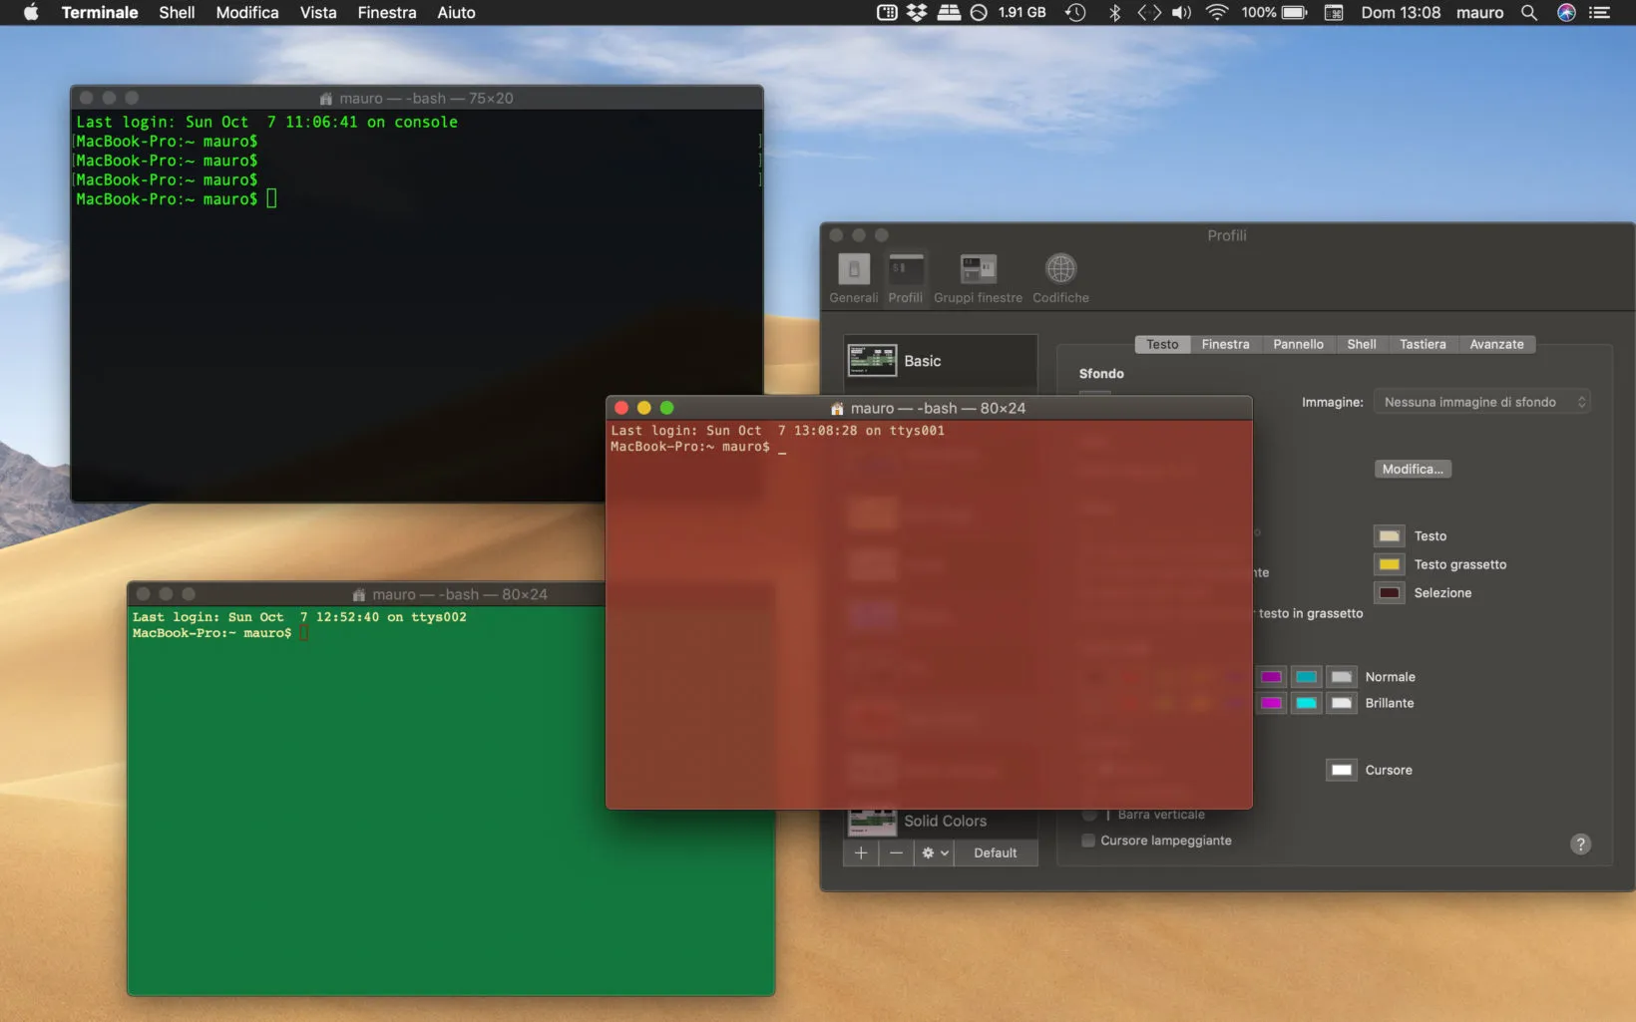The image size is (1636, 1022).
Task: Click the angle brackets menu bar icon
Action: click(1149, 12)
